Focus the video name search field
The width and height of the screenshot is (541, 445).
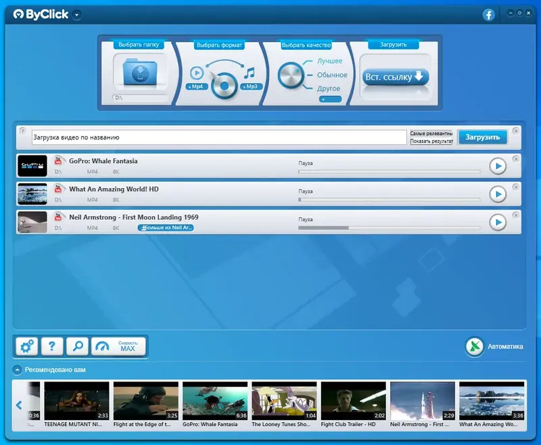tap(219, 137)
